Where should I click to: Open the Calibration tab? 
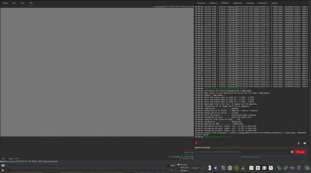pos(225,3)
